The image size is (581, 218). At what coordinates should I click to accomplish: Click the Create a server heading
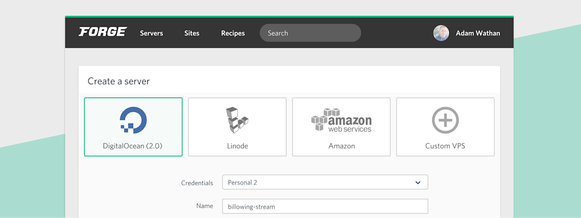coord(119,81)
